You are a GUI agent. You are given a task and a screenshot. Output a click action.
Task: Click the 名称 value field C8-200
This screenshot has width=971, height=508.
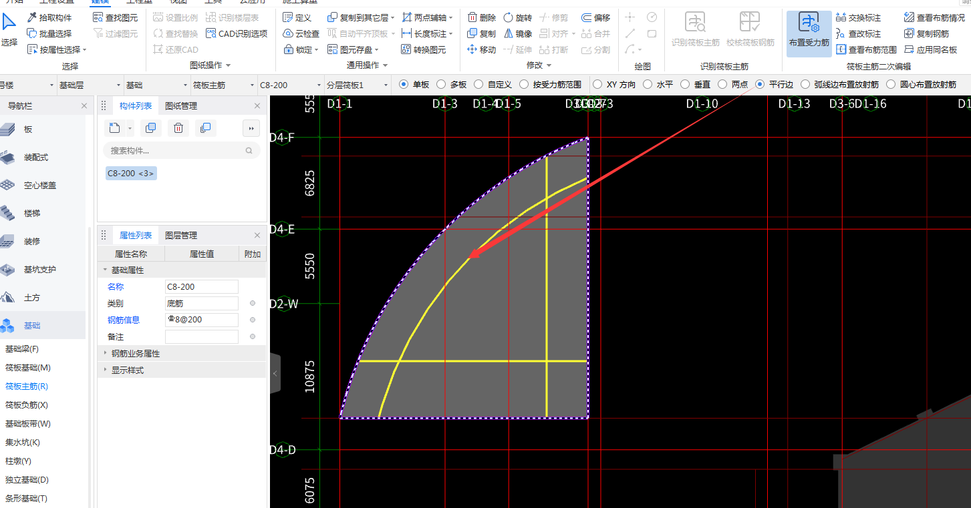pyautogui.click(x=202, y=287)
